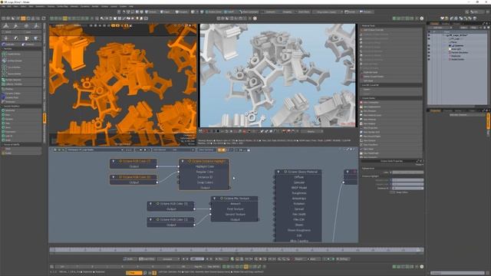
Task: Click first large tool icon in left toolbox
Action: 6,26
